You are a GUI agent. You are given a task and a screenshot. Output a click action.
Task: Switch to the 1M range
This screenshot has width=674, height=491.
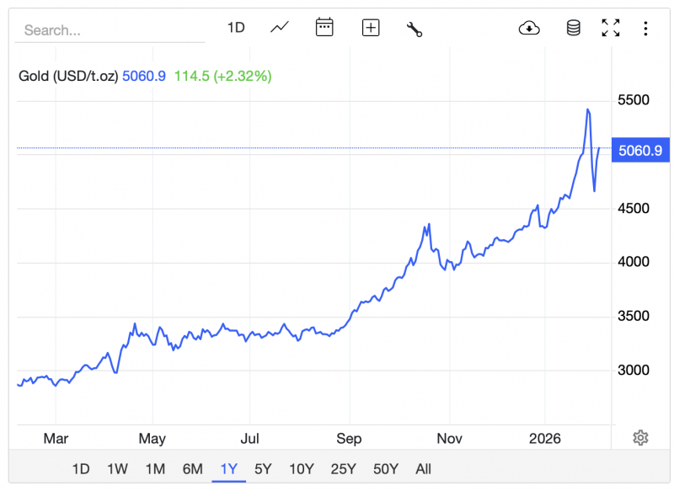coord(155,469)
